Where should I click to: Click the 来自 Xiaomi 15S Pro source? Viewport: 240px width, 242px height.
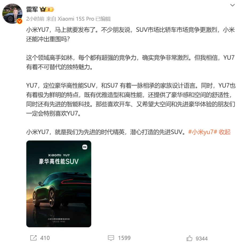point(70,19)
